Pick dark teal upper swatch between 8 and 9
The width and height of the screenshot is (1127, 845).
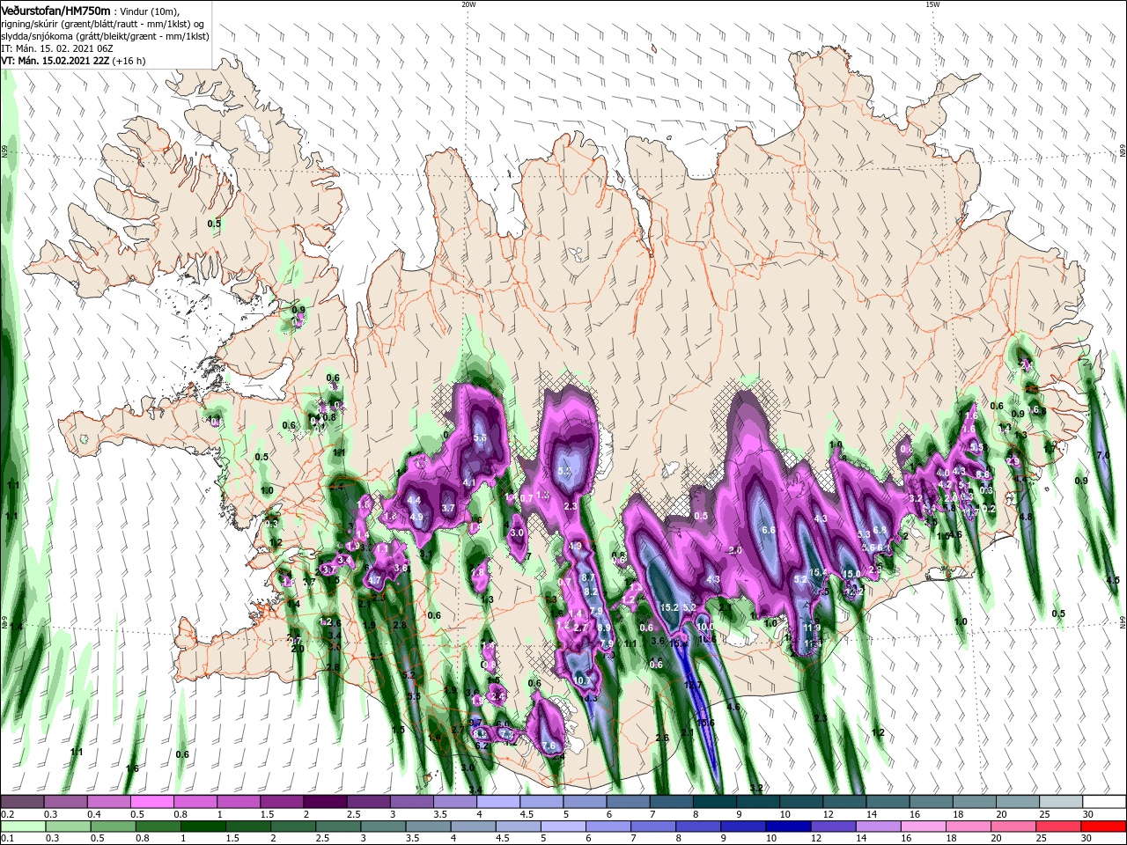pyautogui.click(x=714, y=802)
